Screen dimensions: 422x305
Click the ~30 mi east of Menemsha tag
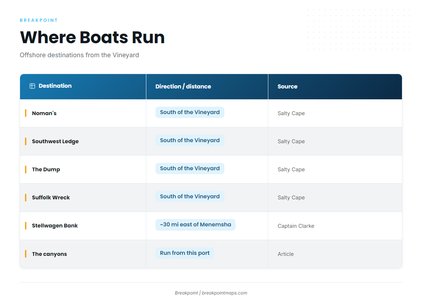click(x=196, y=225)
